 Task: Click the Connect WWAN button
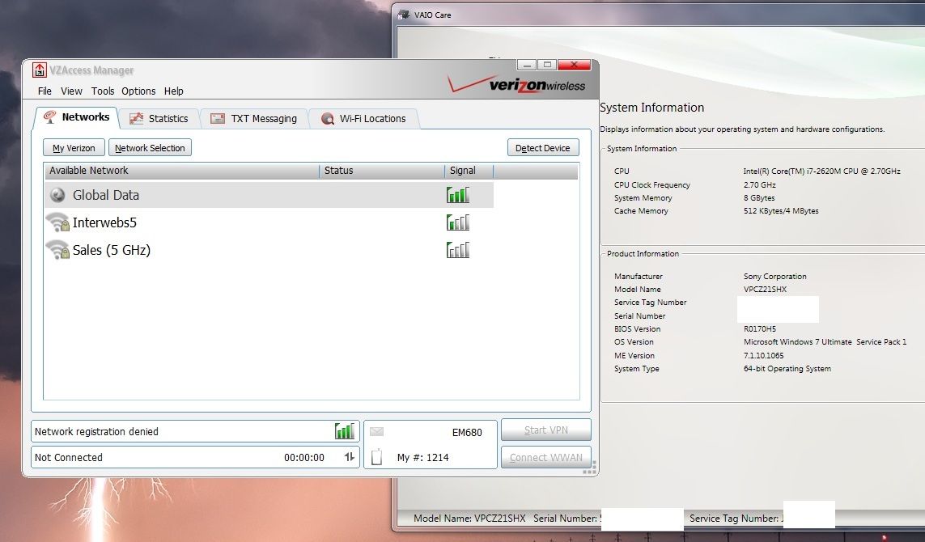545,457
